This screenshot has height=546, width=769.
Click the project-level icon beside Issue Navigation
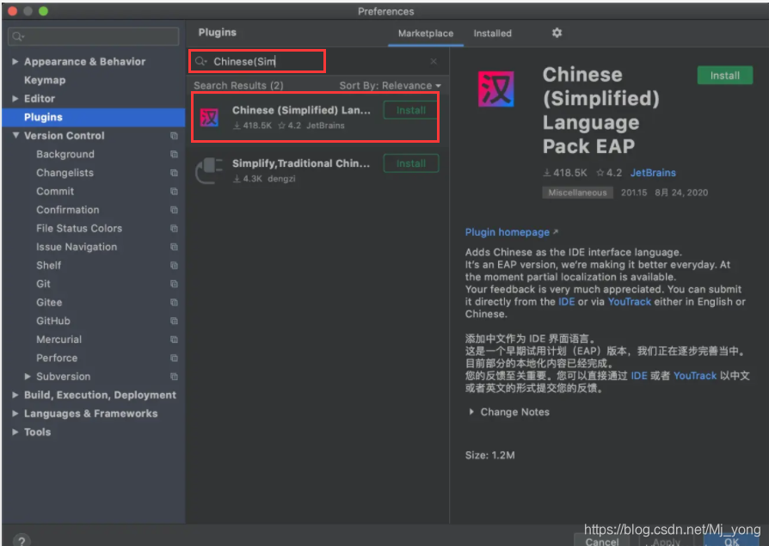click(174, 247)
